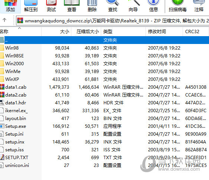Select the data1.hdr file name

pos(16,103)
